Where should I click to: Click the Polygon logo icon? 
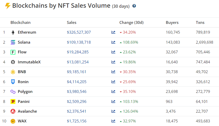click(x=13, y=92)
